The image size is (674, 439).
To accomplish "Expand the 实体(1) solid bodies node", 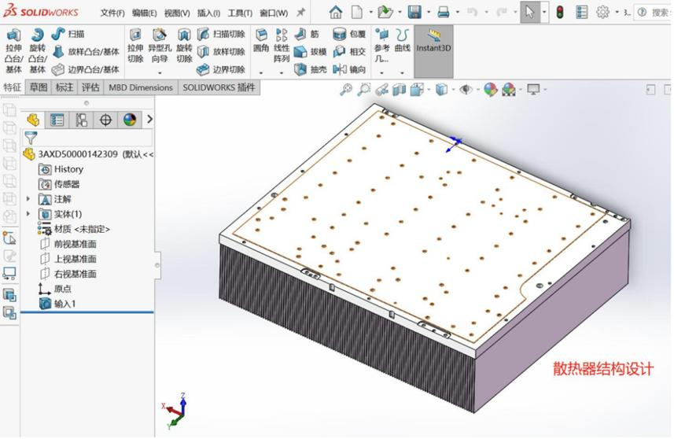I will click(29, 214).
